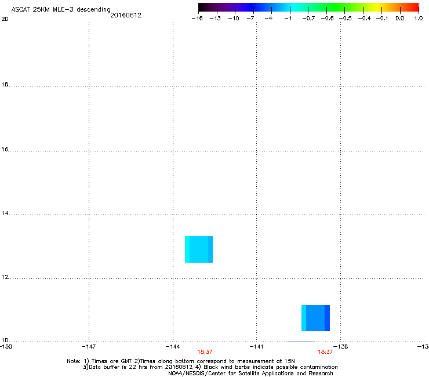
Task: Click the colorbar label '-0.1'
Action: point(382,19)
